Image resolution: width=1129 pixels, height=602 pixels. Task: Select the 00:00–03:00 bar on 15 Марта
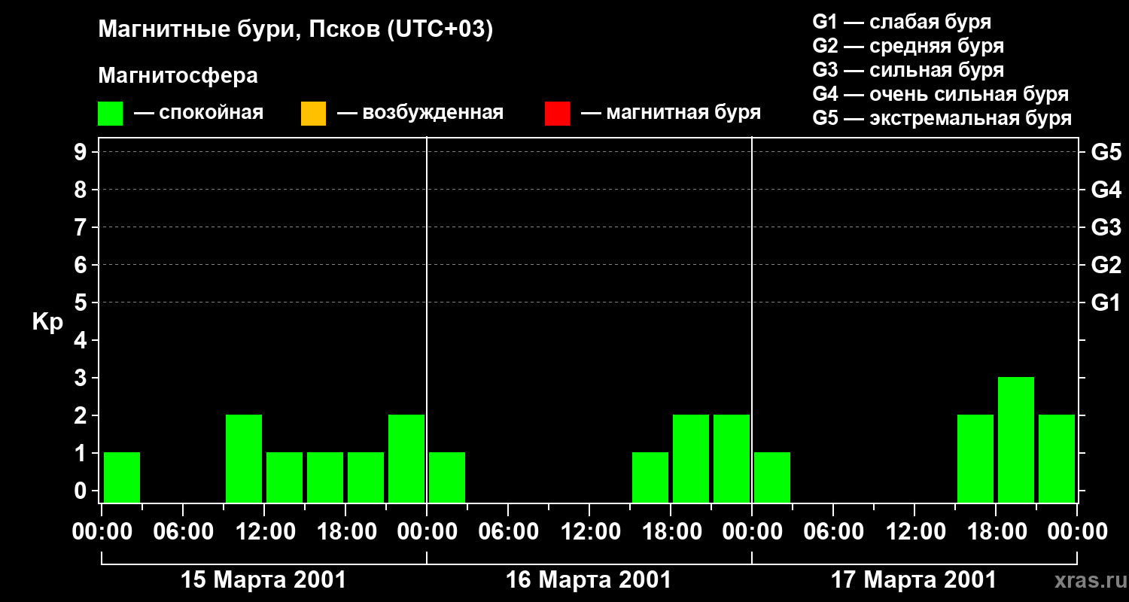click(x=122, y=477)
